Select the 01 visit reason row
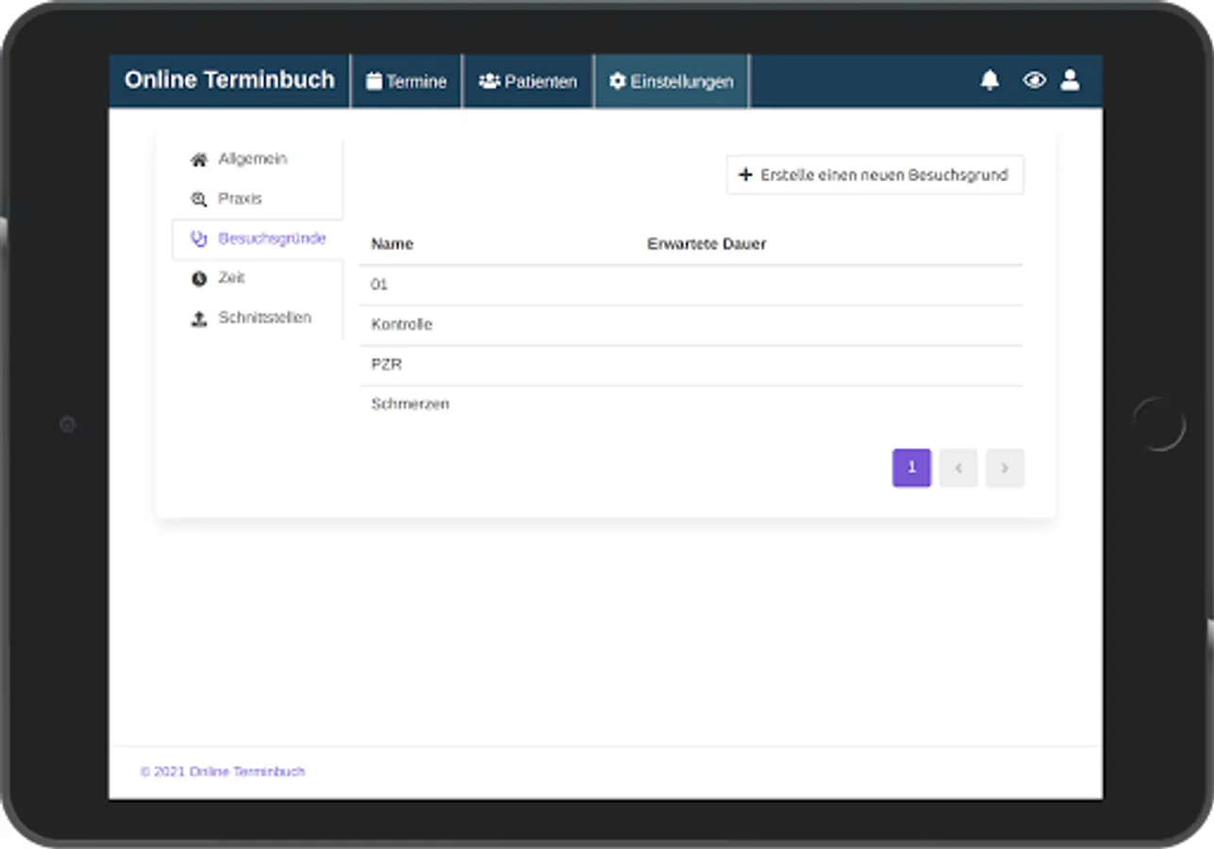The height and width of the screenshot is (849, 1214). point(690,285)
